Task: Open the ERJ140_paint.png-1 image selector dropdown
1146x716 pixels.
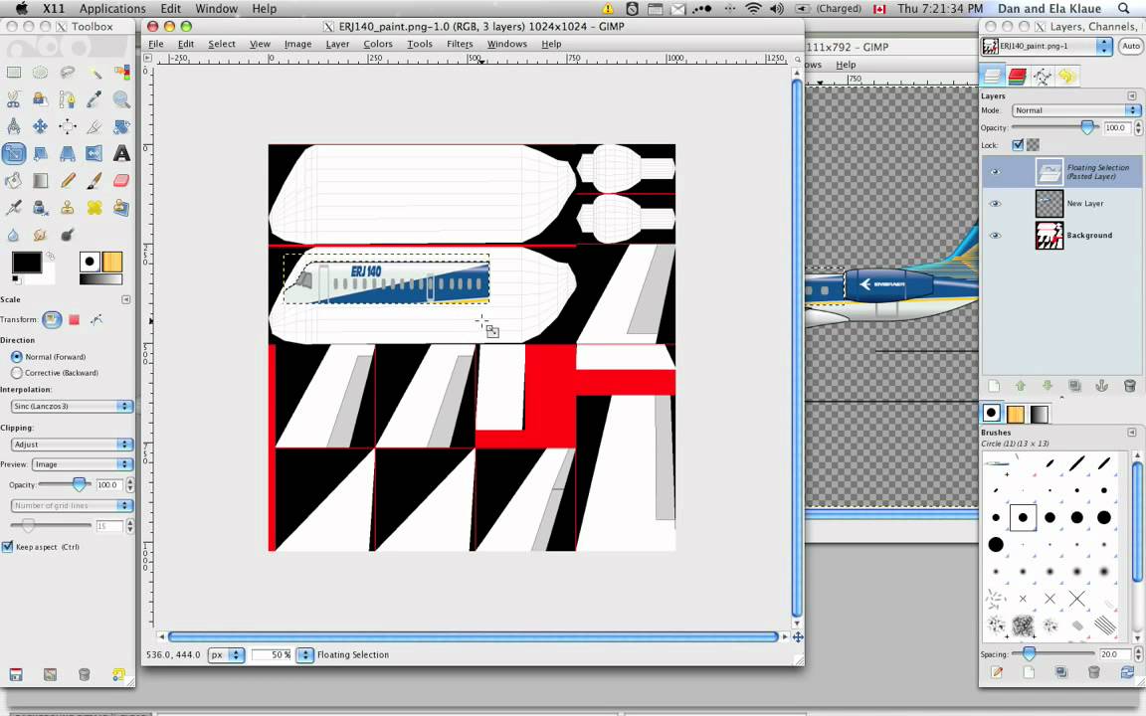Action: click(1046, 46)
